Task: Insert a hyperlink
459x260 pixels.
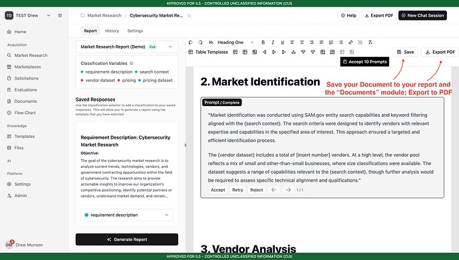Action: coord(351,42)
